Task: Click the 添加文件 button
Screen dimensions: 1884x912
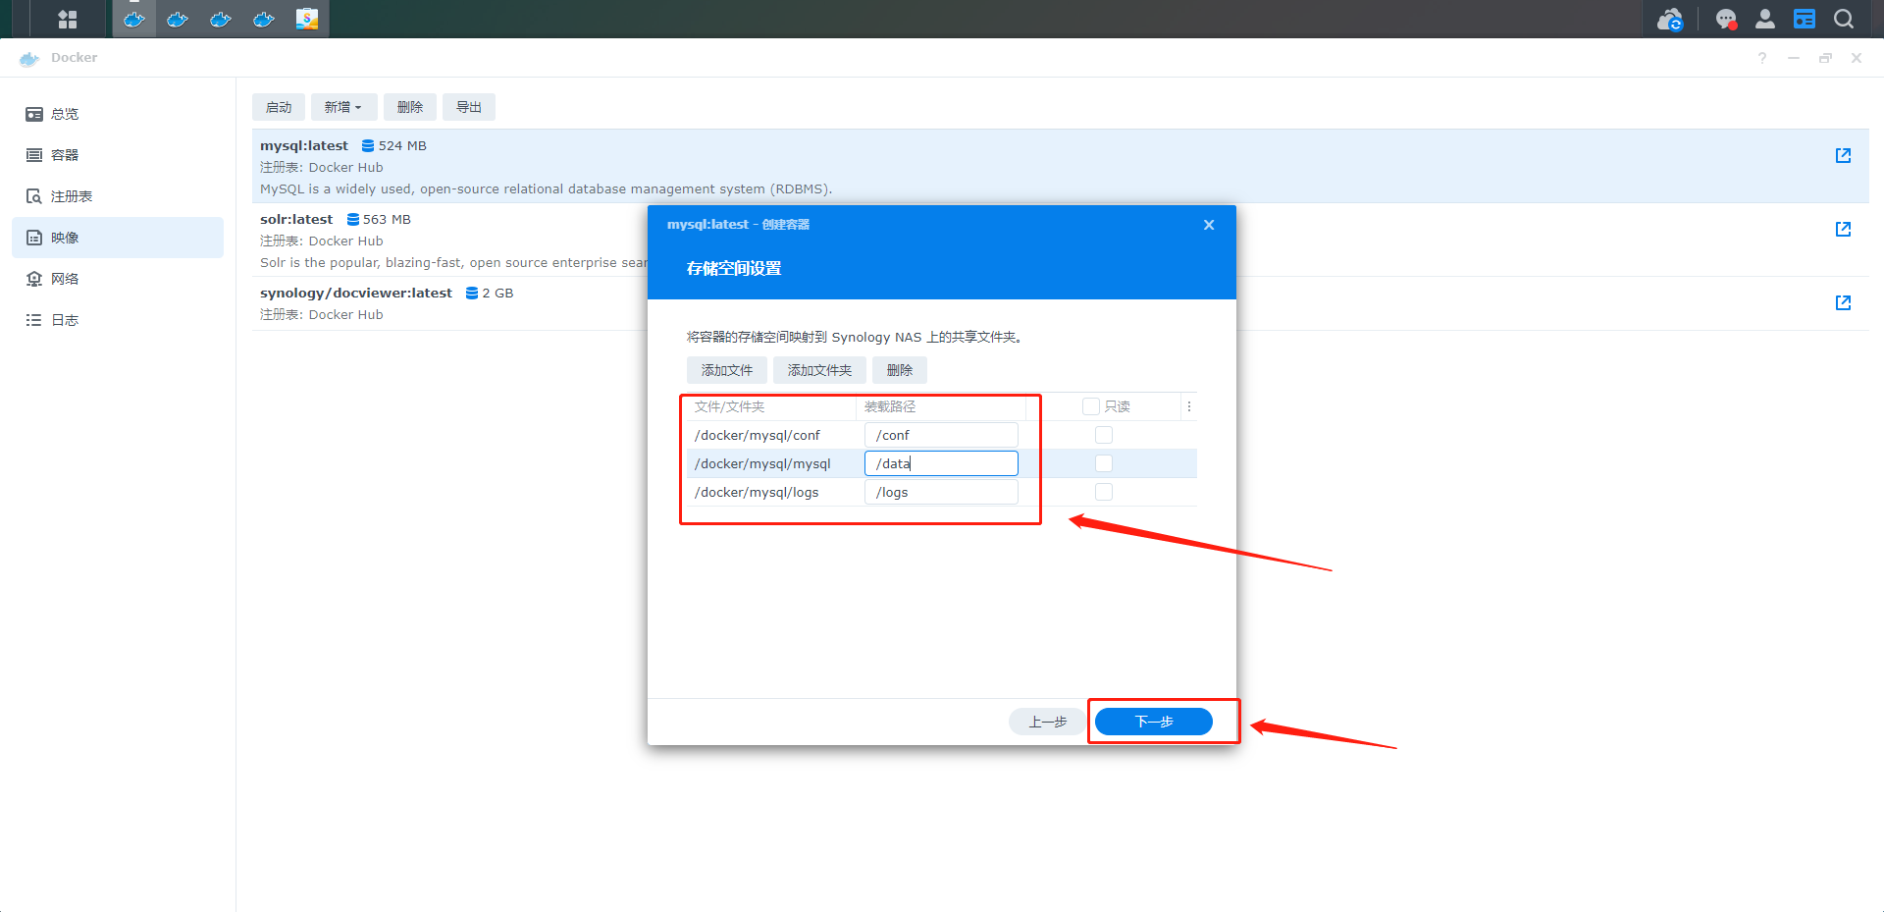Action: point(727,370)
